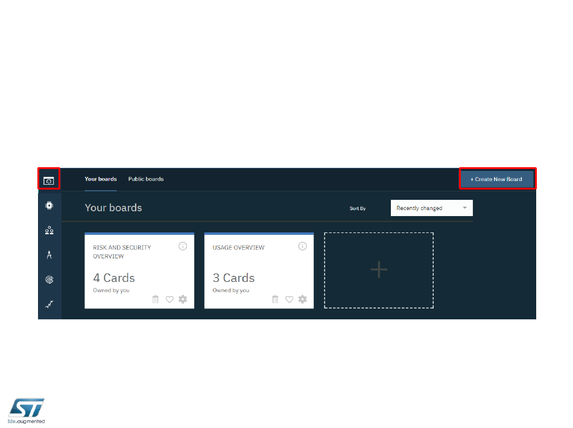Expand the Recently changed sort dropdown
This screenshot has width=573, height=428.
pyautogui.click(x=432, y=208)
